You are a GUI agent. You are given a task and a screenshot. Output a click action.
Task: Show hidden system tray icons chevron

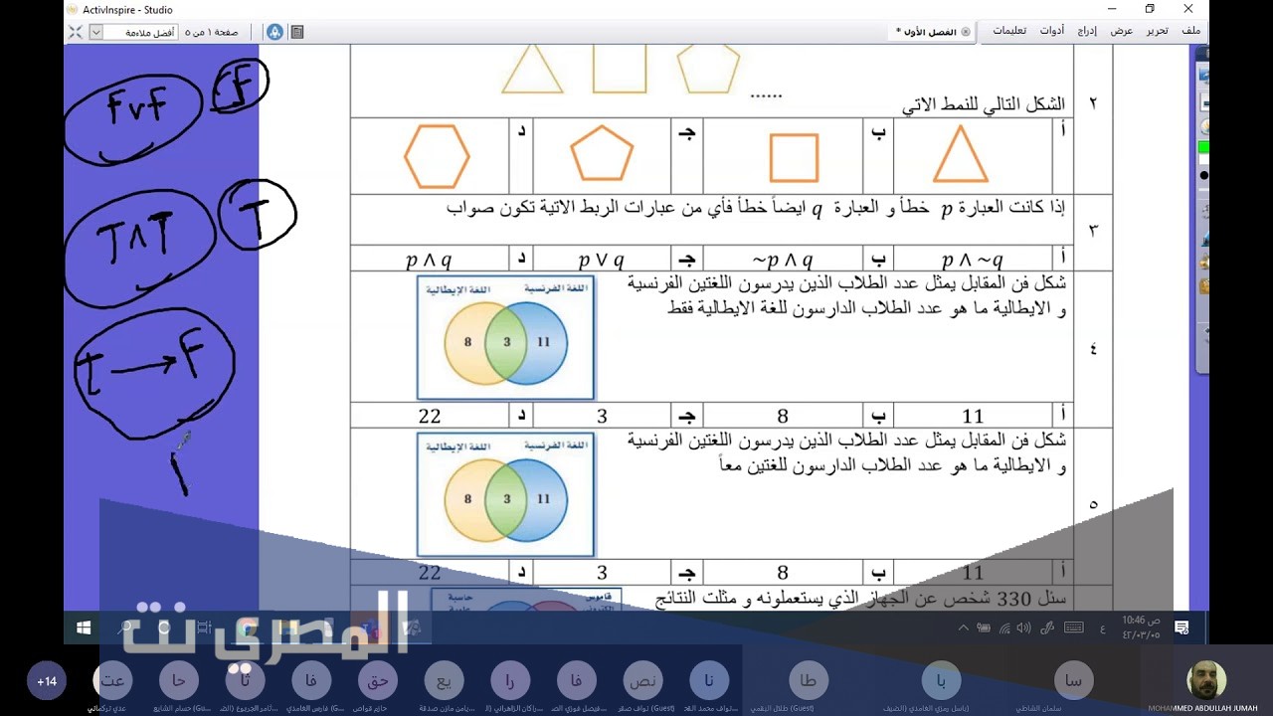click(x=963, y=627)
